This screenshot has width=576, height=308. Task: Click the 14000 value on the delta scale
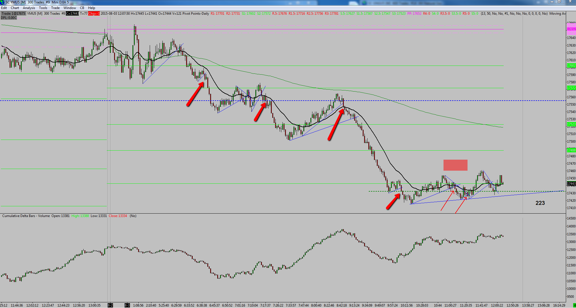571,226
